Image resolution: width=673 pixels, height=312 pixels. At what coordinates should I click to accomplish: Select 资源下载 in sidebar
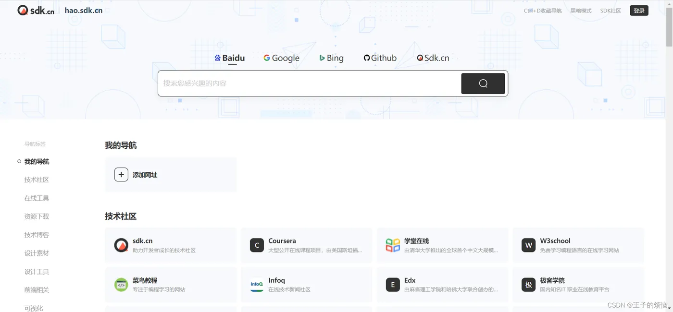(37, 216)
